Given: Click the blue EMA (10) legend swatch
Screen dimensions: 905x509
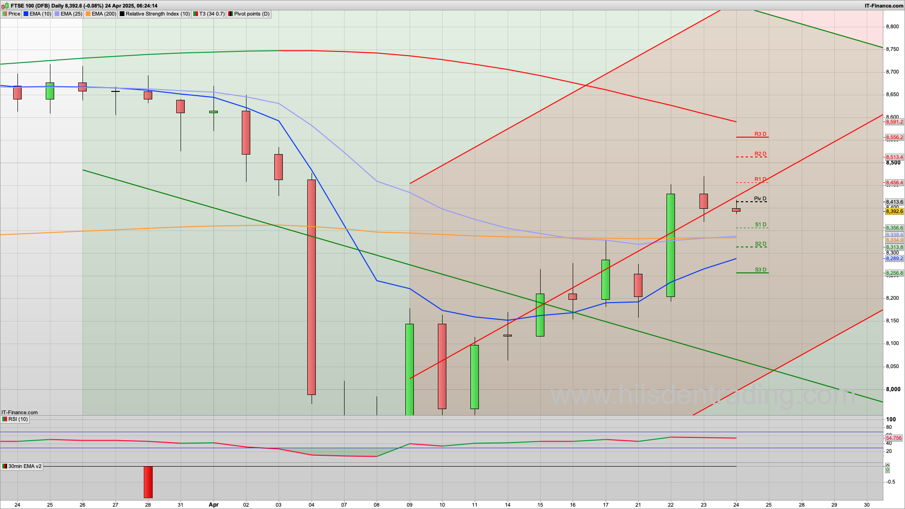Looking at the screenshot, I should (x=26, y=14).
